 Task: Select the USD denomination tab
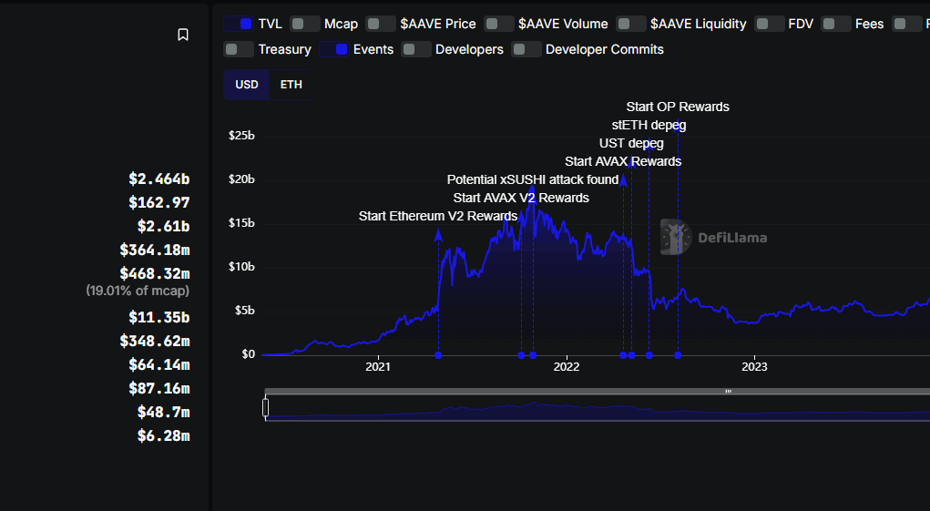(x=247, y=85)
